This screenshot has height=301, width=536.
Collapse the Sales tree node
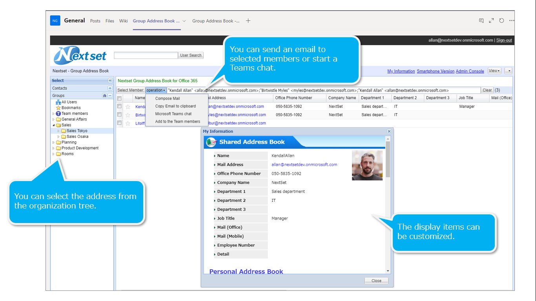(54, 125)
